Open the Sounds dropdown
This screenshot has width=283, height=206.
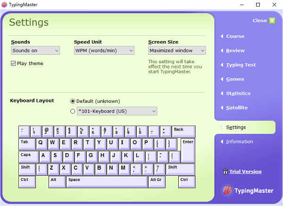click(x=35, y=50)
